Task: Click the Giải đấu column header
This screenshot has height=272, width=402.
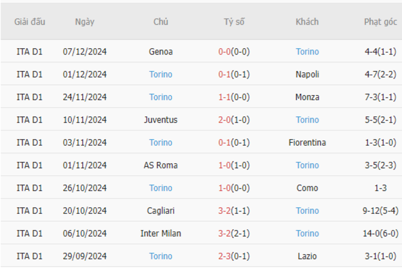Action: [30, 22]
